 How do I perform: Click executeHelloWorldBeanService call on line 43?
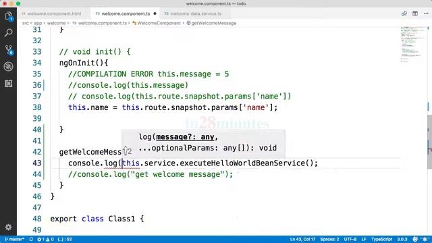pyautogui.click(x=242, y=163)
